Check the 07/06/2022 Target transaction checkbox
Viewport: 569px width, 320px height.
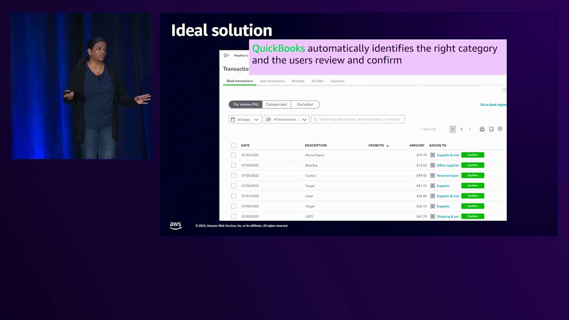(233, 186)
